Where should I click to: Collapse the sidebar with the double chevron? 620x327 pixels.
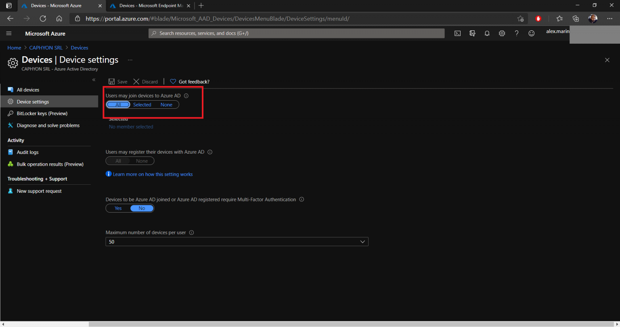[94, 80]
